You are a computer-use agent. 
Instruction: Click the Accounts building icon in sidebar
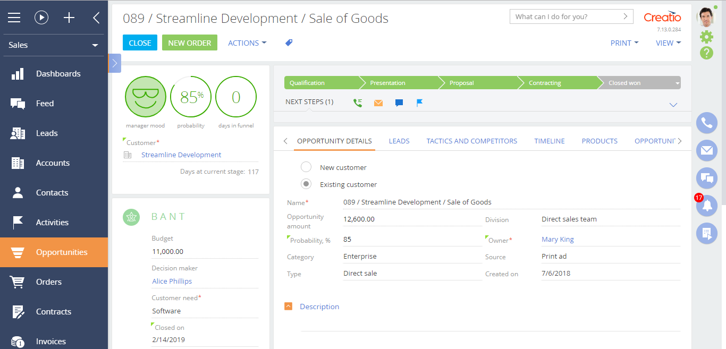pyautogui.click(x=18, y=163)
